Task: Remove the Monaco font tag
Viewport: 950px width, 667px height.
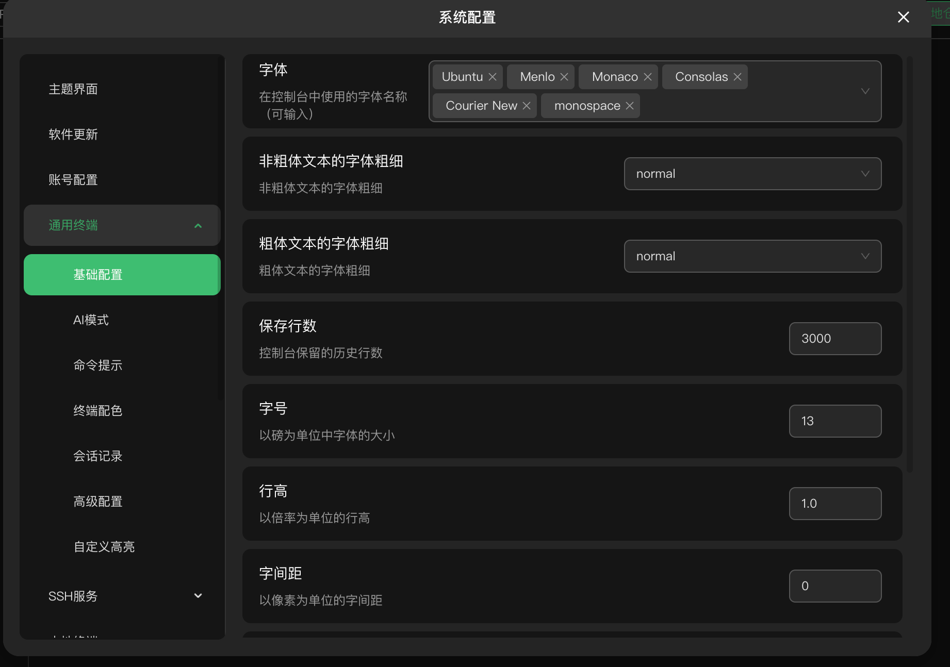Action: click(x=648, y=76)
